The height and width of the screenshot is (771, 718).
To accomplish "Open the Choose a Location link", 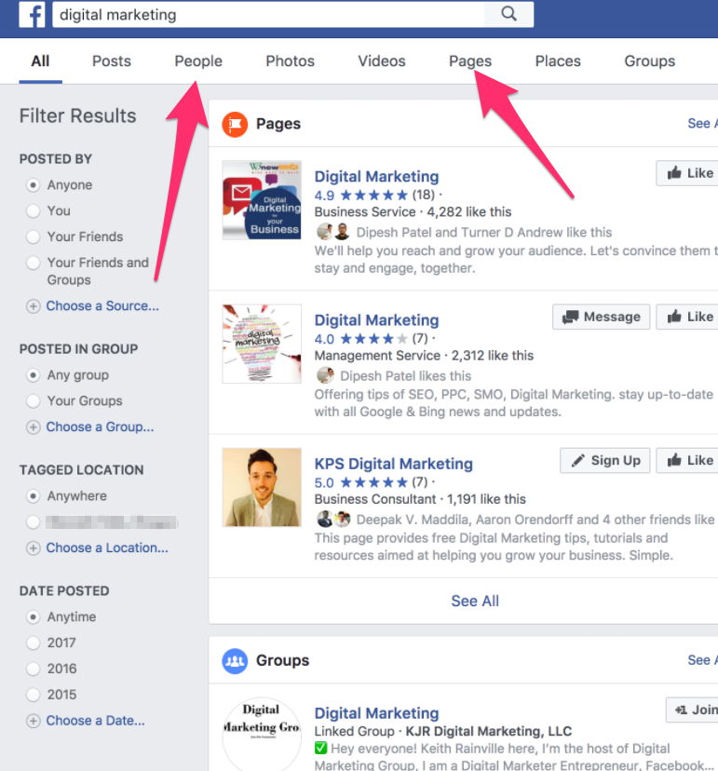I will tap(107, 548).
